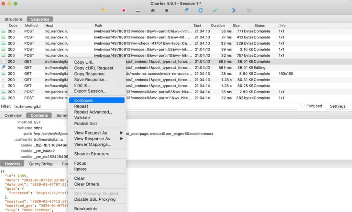Click the blue repeat arrow icon
The image size is (352, 212).
(200, 10)
